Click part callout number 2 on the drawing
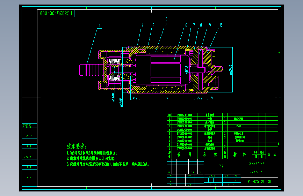The width and height of the screenshot is (303, 196). pyautogui.click(x=143, y=25)
